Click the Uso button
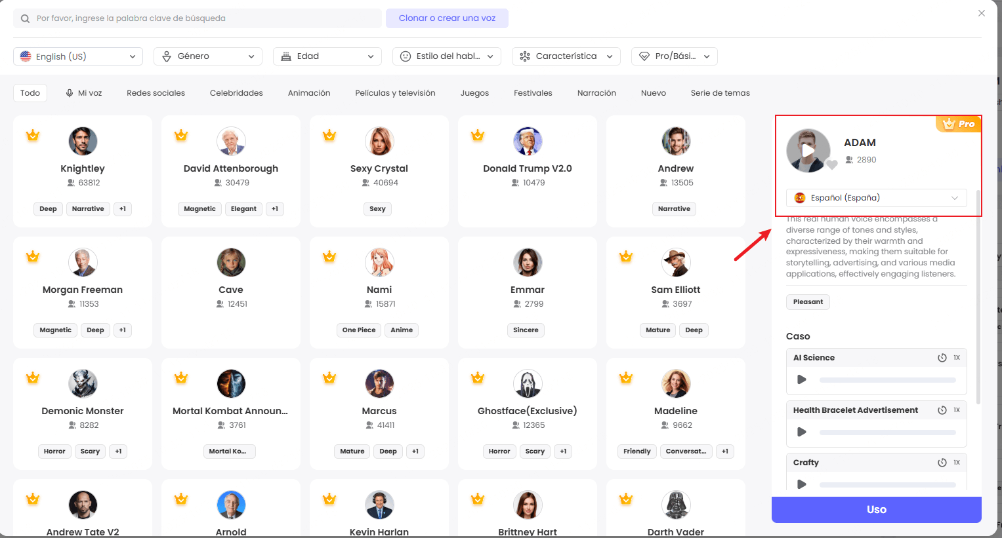This screenshot has height=538, width=1002. point(876,510)
